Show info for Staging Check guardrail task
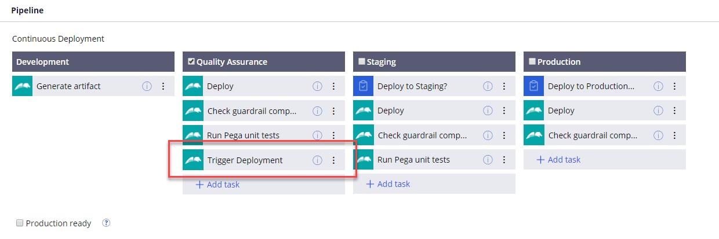 pos(488,135)
